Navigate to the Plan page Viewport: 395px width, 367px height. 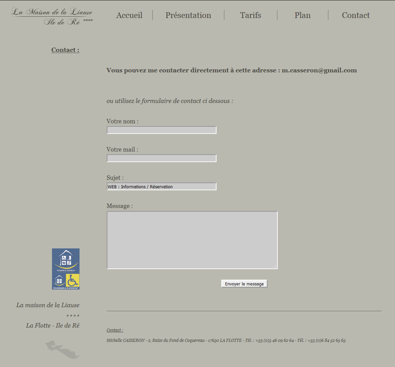[303, 15]
